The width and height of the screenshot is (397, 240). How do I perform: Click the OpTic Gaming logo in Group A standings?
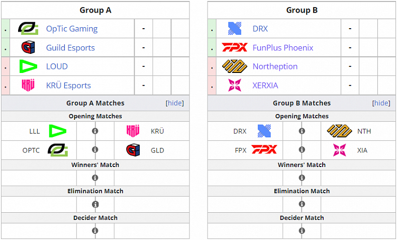(x=28, y=29)
